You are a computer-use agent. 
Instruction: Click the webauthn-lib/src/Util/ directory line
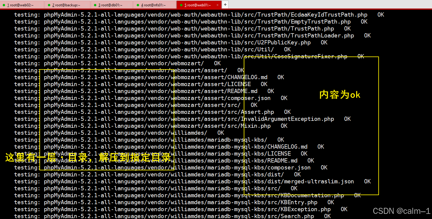point(152,49)
